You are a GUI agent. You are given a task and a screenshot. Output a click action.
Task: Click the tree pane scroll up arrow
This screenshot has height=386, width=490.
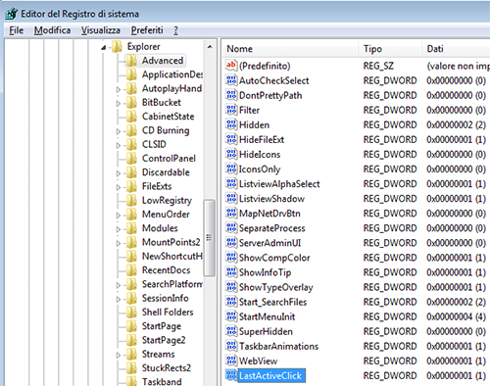click(210, 47)
